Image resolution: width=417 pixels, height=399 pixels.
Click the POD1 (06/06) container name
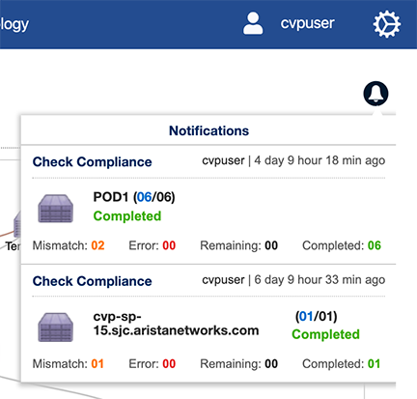tap(134, 197)
